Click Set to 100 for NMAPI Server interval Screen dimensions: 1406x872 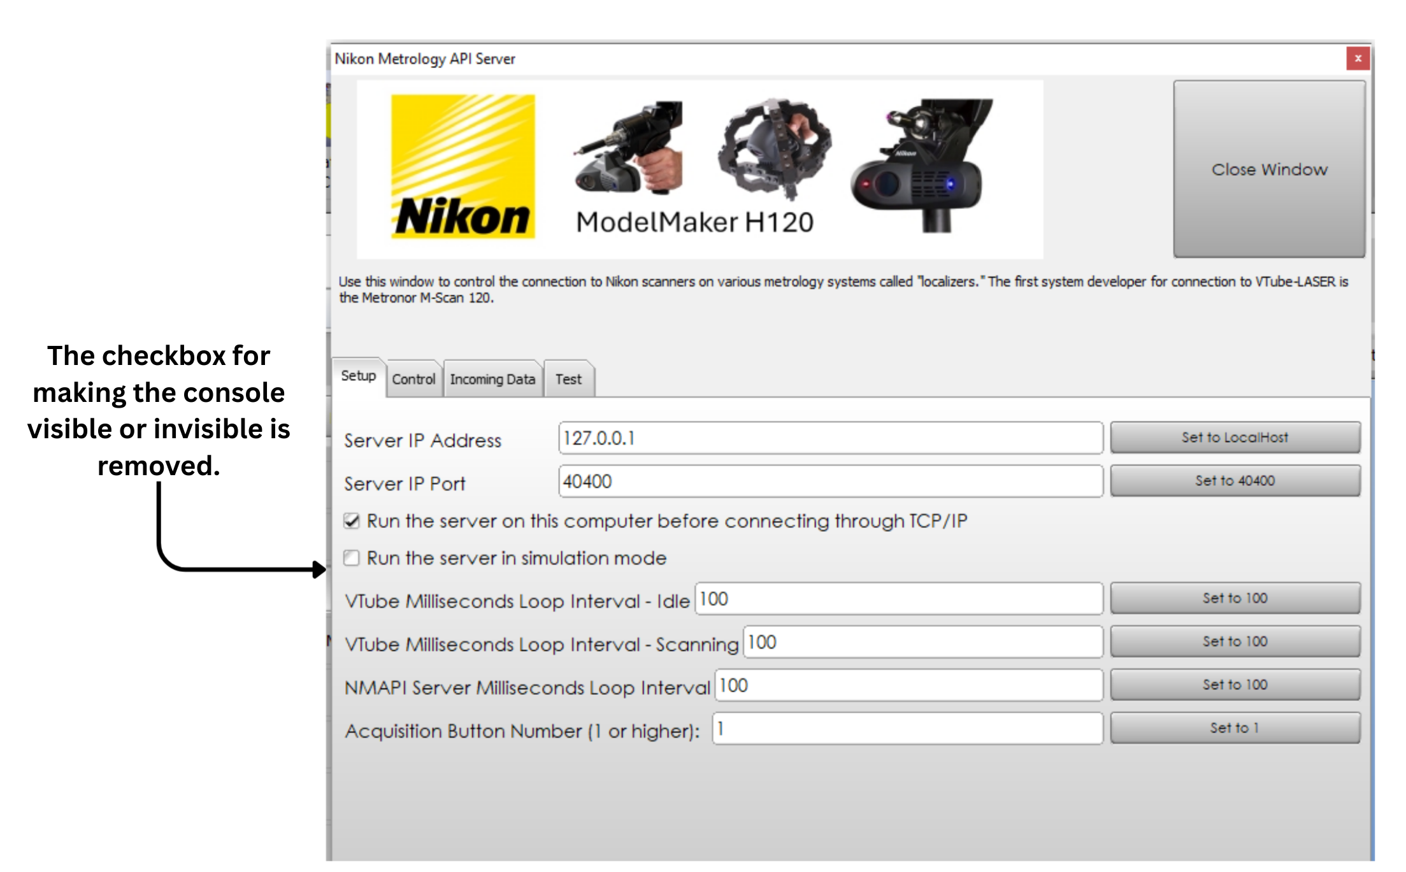1235,684
